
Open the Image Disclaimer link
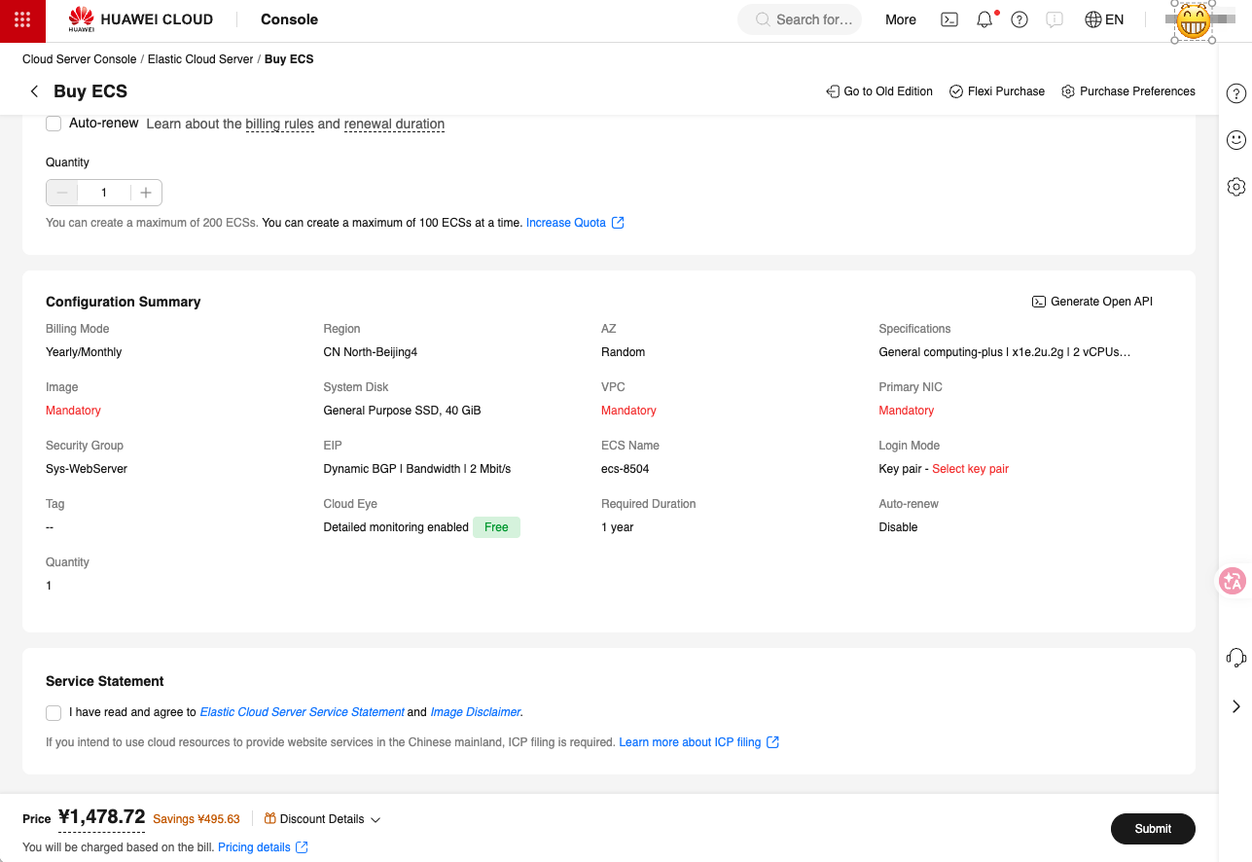(x=476, y=712)
